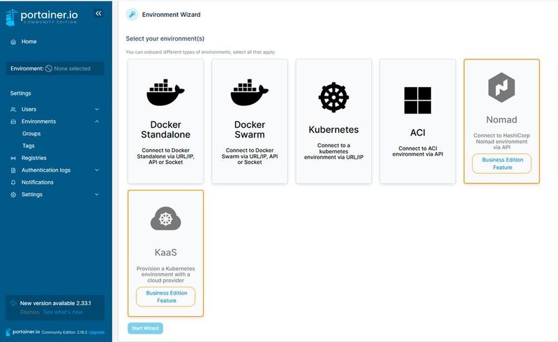
Task: Expand the sidebar Settings chevron
Action: [x=97, y=195]
